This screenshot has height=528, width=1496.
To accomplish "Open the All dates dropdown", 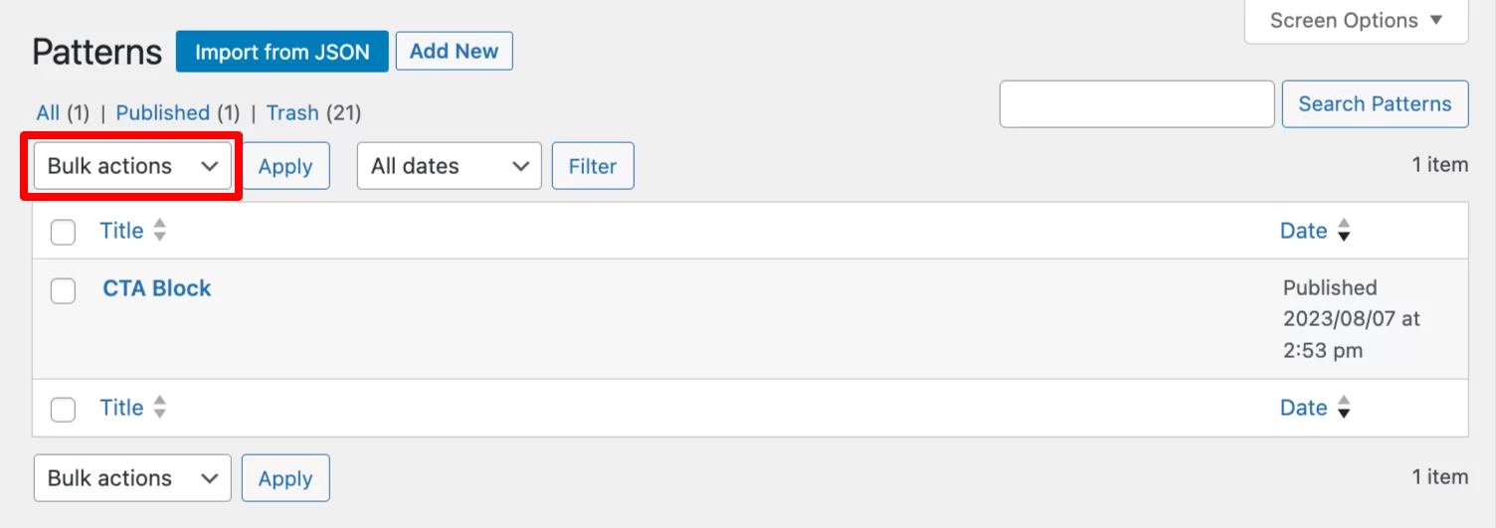I will [x=450, y=166].
